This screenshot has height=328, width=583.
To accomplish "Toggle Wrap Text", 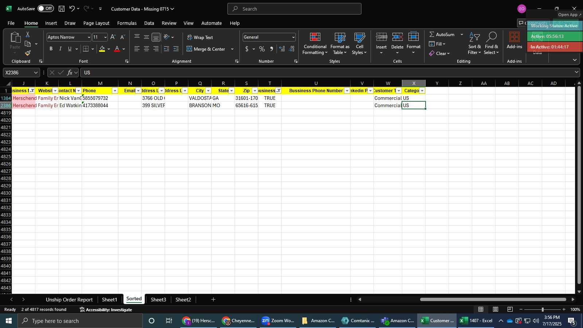I will click(x=200, y=37).
